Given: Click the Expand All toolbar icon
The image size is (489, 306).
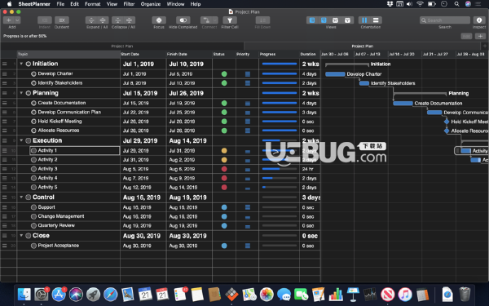Looking at the screenshot, I should (103, 20).
